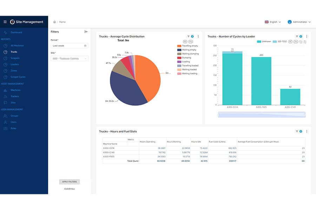Screen dimensions: 316x210
Task: Collapse the Filters panel
Action: click(x=86, y=32)
